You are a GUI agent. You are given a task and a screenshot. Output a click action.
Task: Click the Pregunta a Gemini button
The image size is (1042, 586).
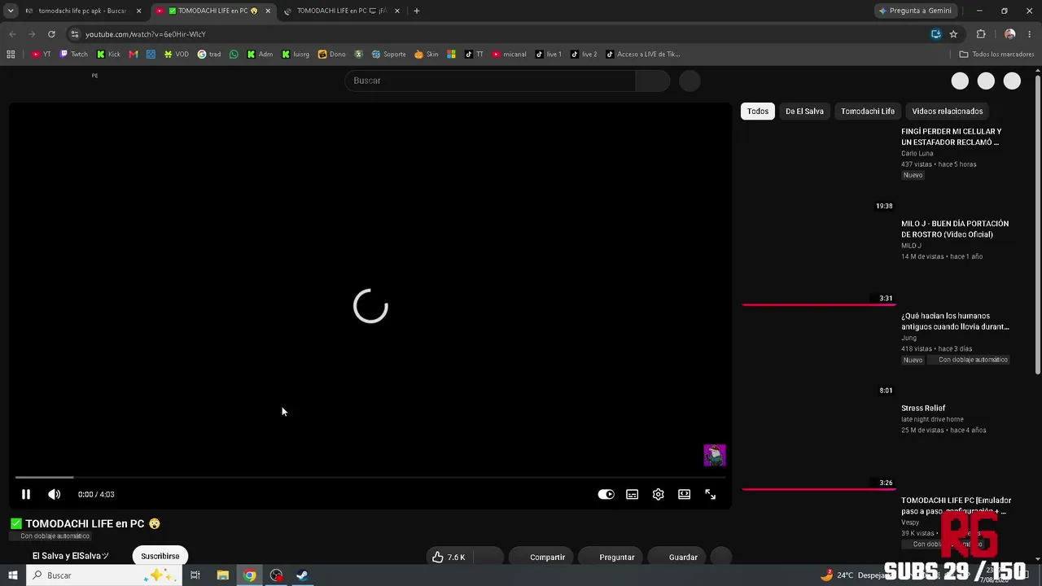[x=915, y=11]
